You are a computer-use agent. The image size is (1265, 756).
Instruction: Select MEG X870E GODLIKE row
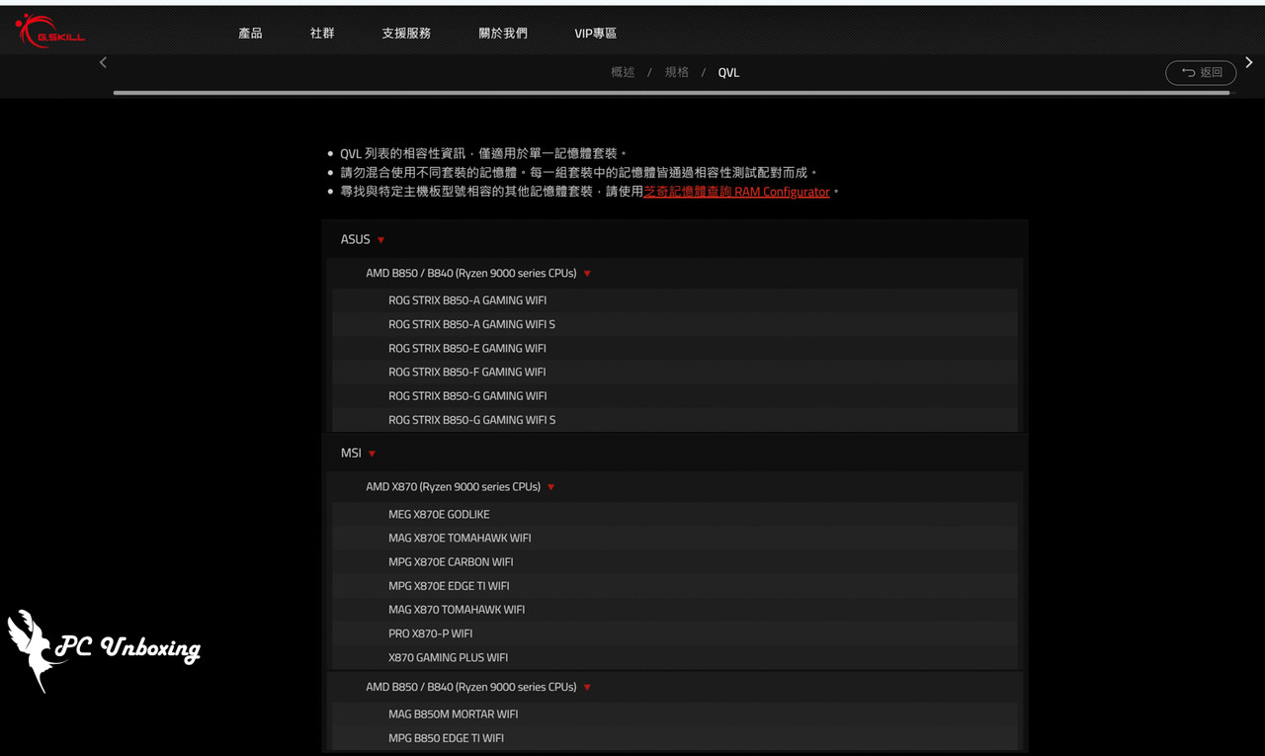point(675,514)
